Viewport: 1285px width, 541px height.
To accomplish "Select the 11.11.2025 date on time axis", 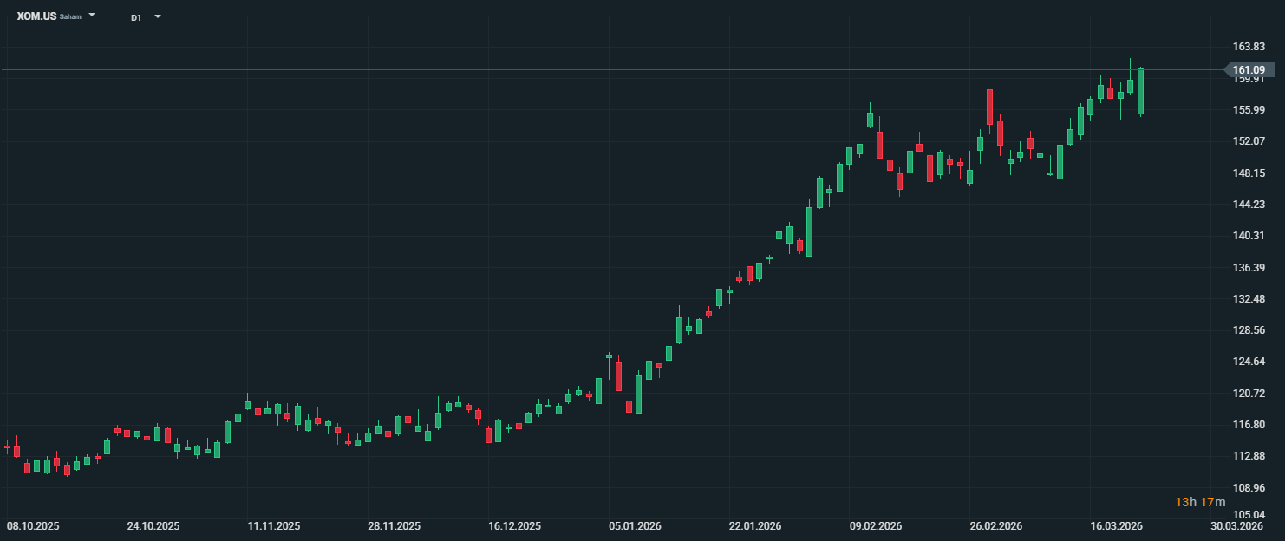I will click(274, 526).
